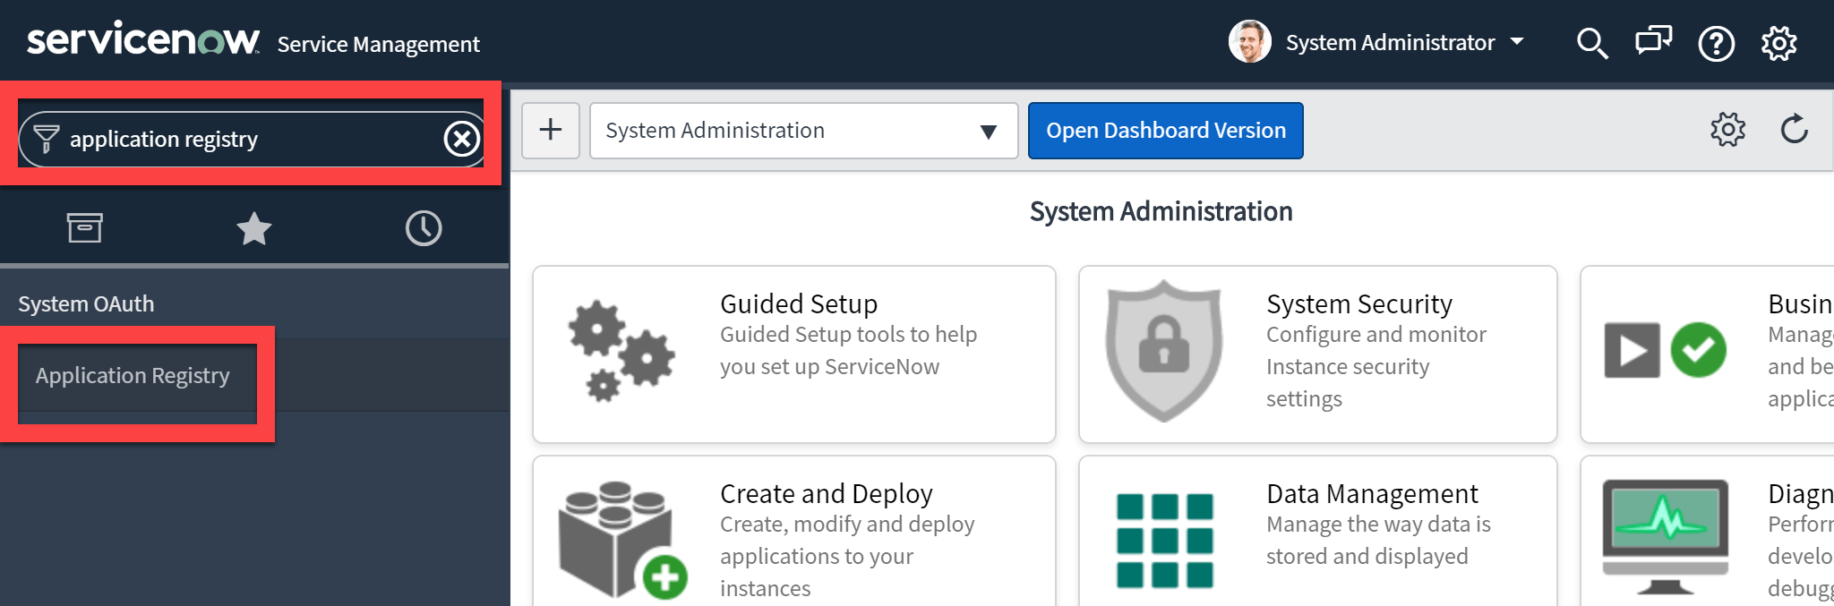The height and width of the screenshot is (606, 1834).
Task: Click the Create and Deploy block icon
Action: (623, 540)
